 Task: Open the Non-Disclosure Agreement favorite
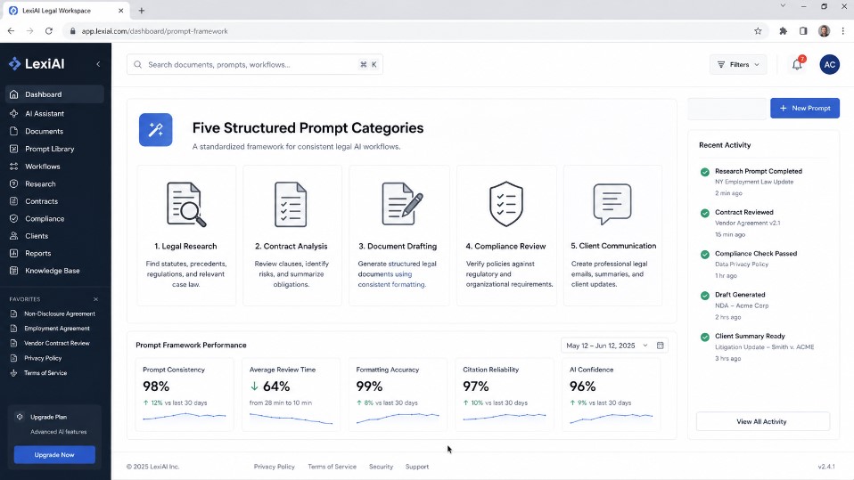pos(60,314)
